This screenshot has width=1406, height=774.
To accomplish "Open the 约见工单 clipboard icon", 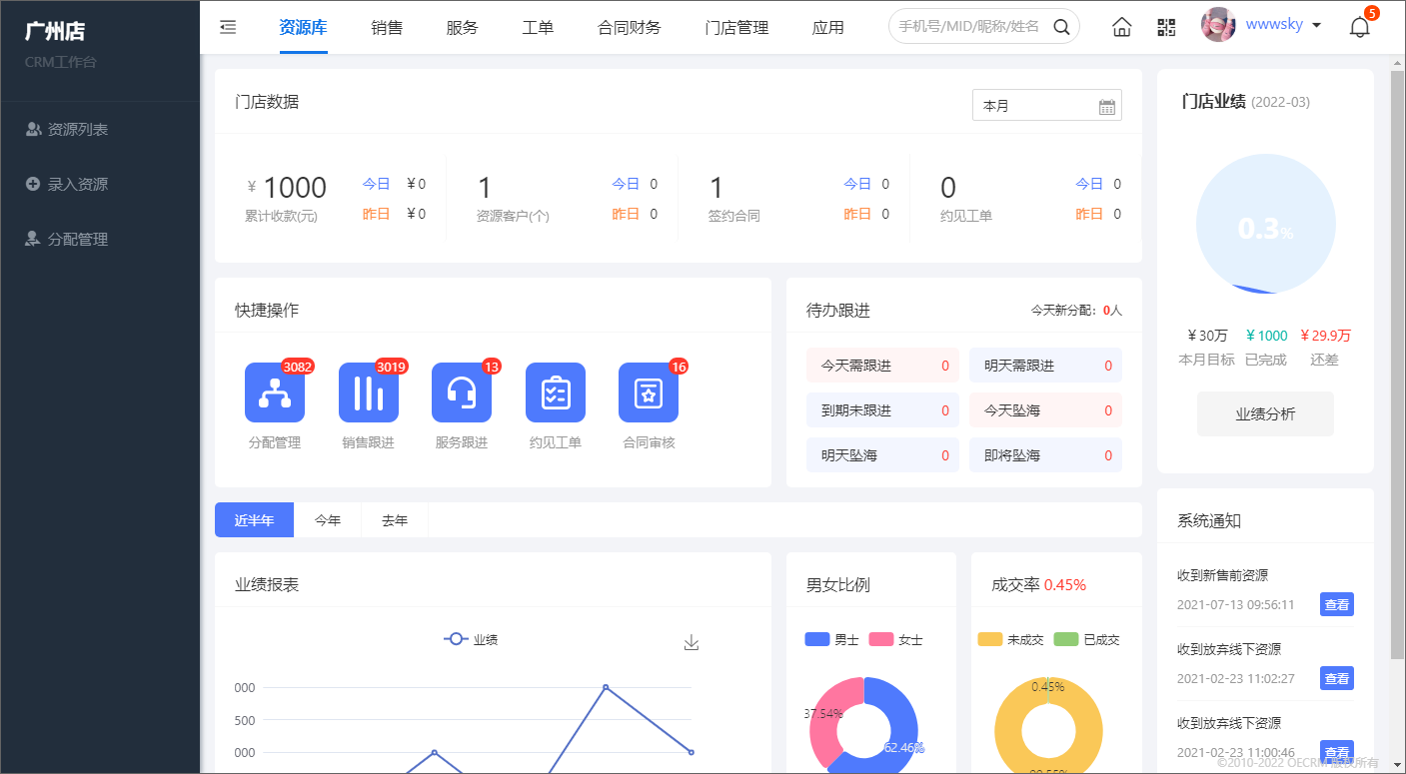I will (x=556, y=392).
